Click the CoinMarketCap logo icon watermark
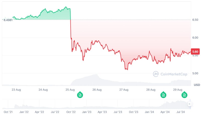 point(156,74)
